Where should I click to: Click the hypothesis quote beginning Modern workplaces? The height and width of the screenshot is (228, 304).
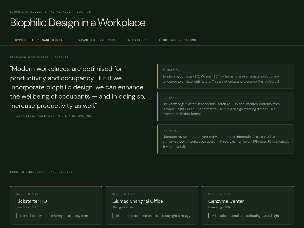point(78,87)
